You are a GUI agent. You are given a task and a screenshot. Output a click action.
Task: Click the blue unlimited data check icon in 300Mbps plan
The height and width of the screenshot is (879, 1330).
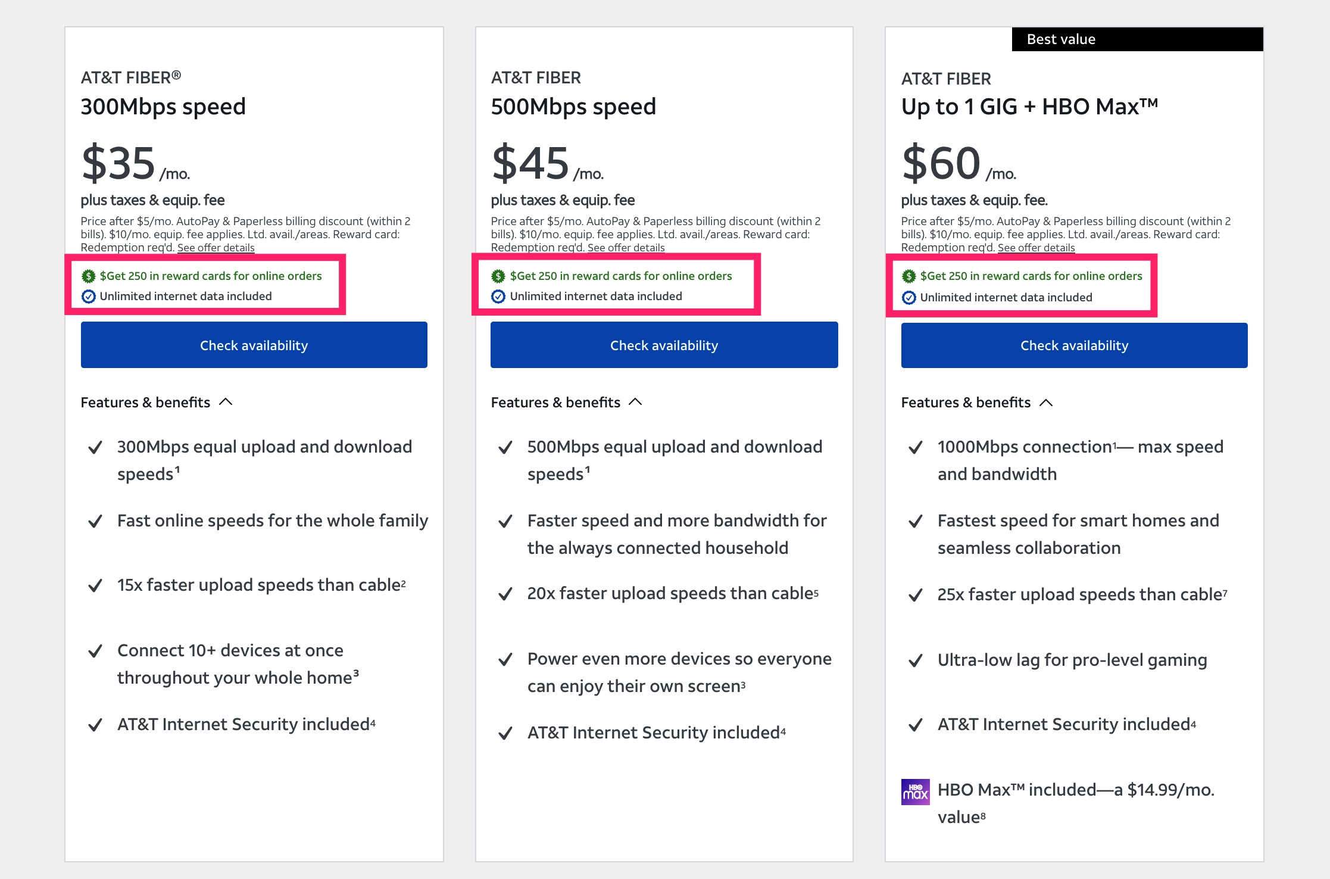pos(89,297)
